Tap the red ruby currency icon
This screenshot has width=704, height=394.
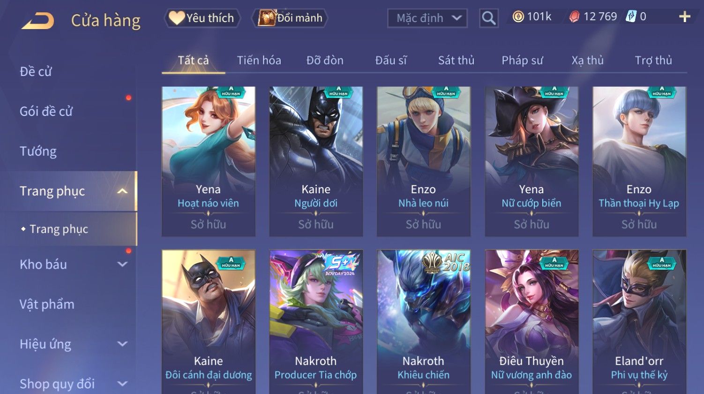tap(574, 17)
